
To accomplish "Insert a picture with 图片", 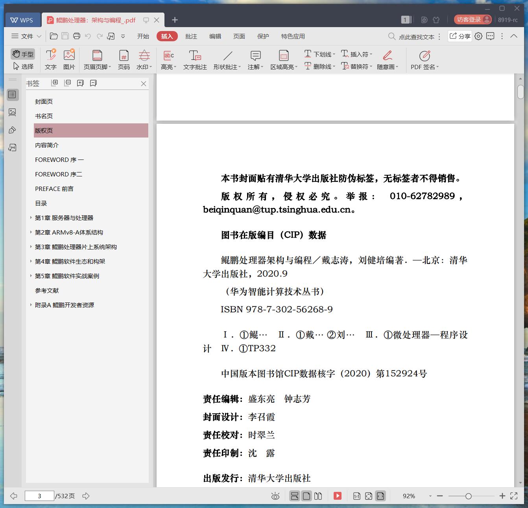I will [69, 60].
